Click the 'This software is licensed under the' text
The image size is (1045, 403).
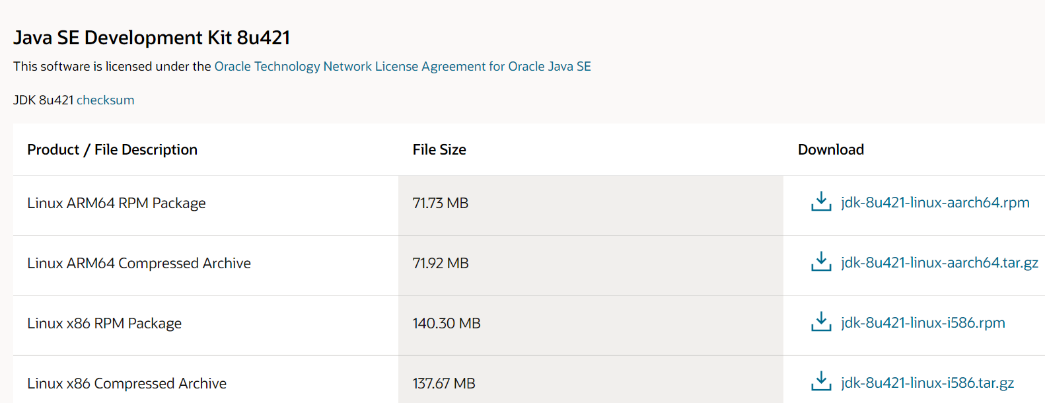pos(112,66)
